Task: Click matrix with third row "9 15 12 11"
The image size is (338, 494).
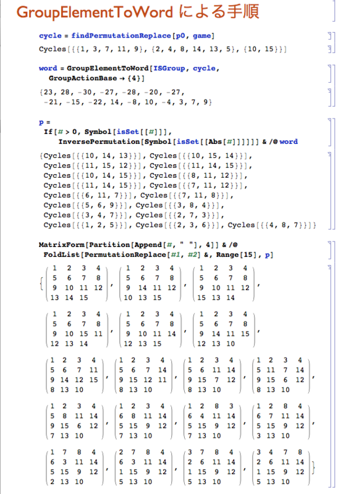Action: point(143,375)
